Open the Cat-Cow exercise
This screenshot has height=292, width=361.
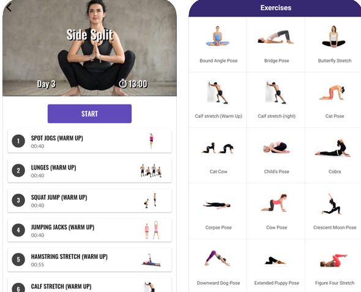[x=218, y=155]
